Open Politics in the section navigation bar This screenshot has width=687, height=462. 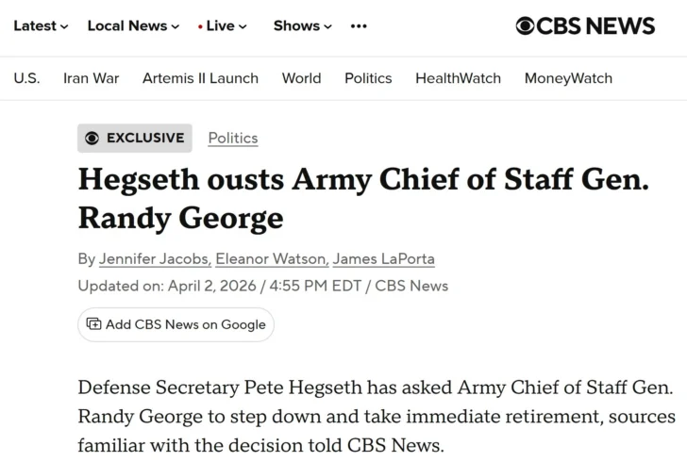368,78
